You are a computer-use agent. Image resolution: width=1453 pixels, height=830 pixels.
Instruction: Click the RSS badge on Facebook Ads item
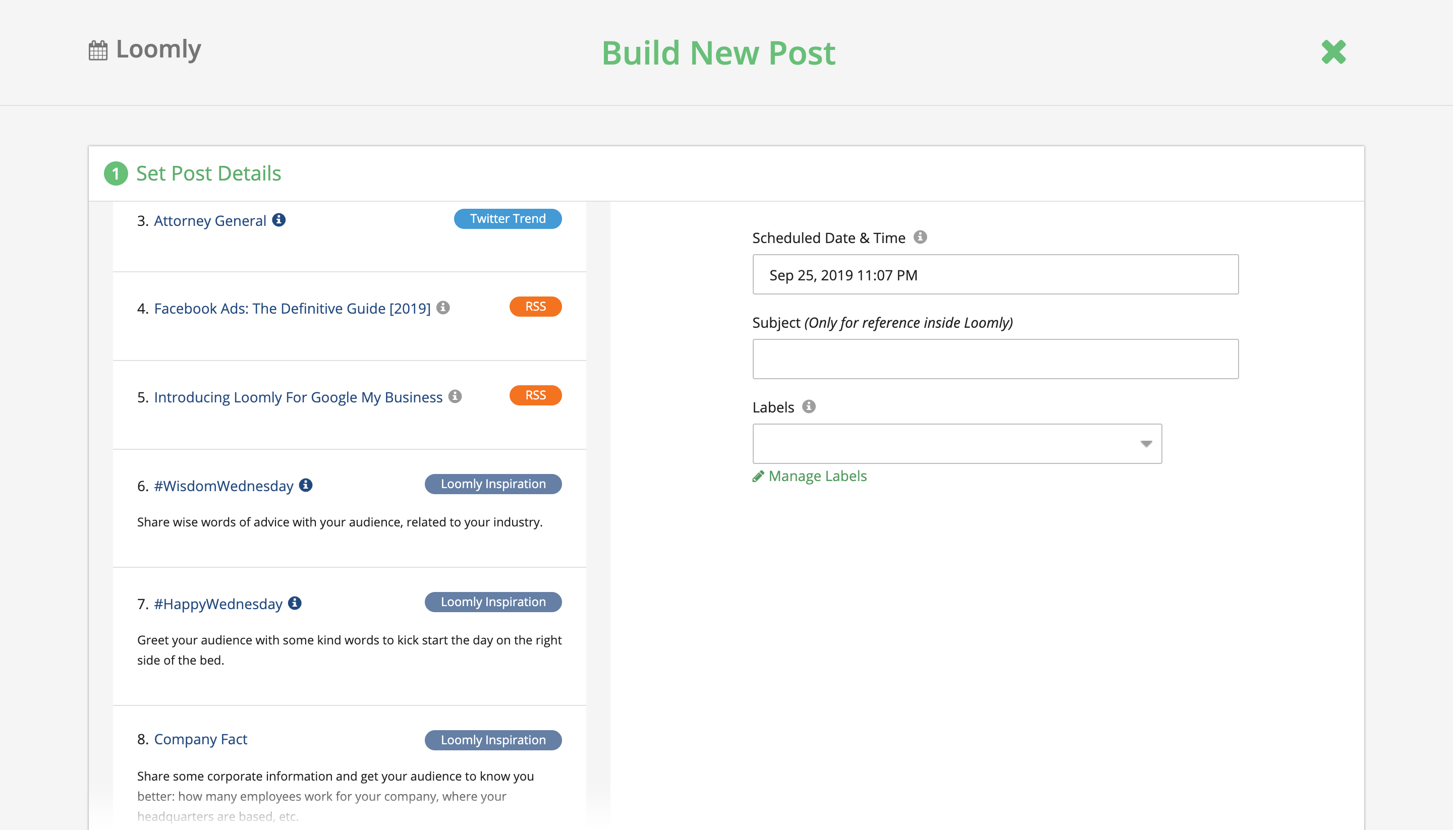pos(535,306)
